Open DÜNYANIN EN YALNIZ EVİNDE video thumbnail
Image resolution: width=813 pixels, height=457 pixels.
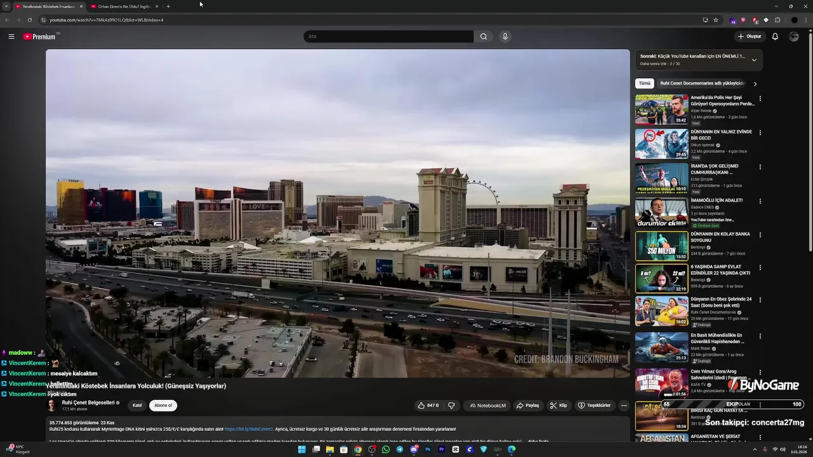pos(661,143)
